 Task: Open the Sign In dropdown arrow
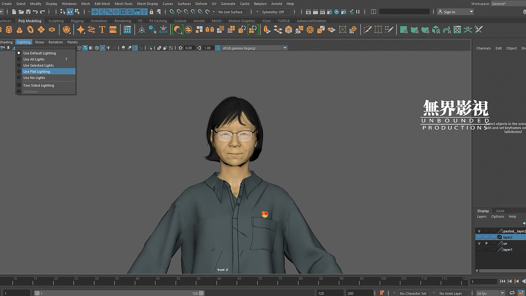[471, 12]
